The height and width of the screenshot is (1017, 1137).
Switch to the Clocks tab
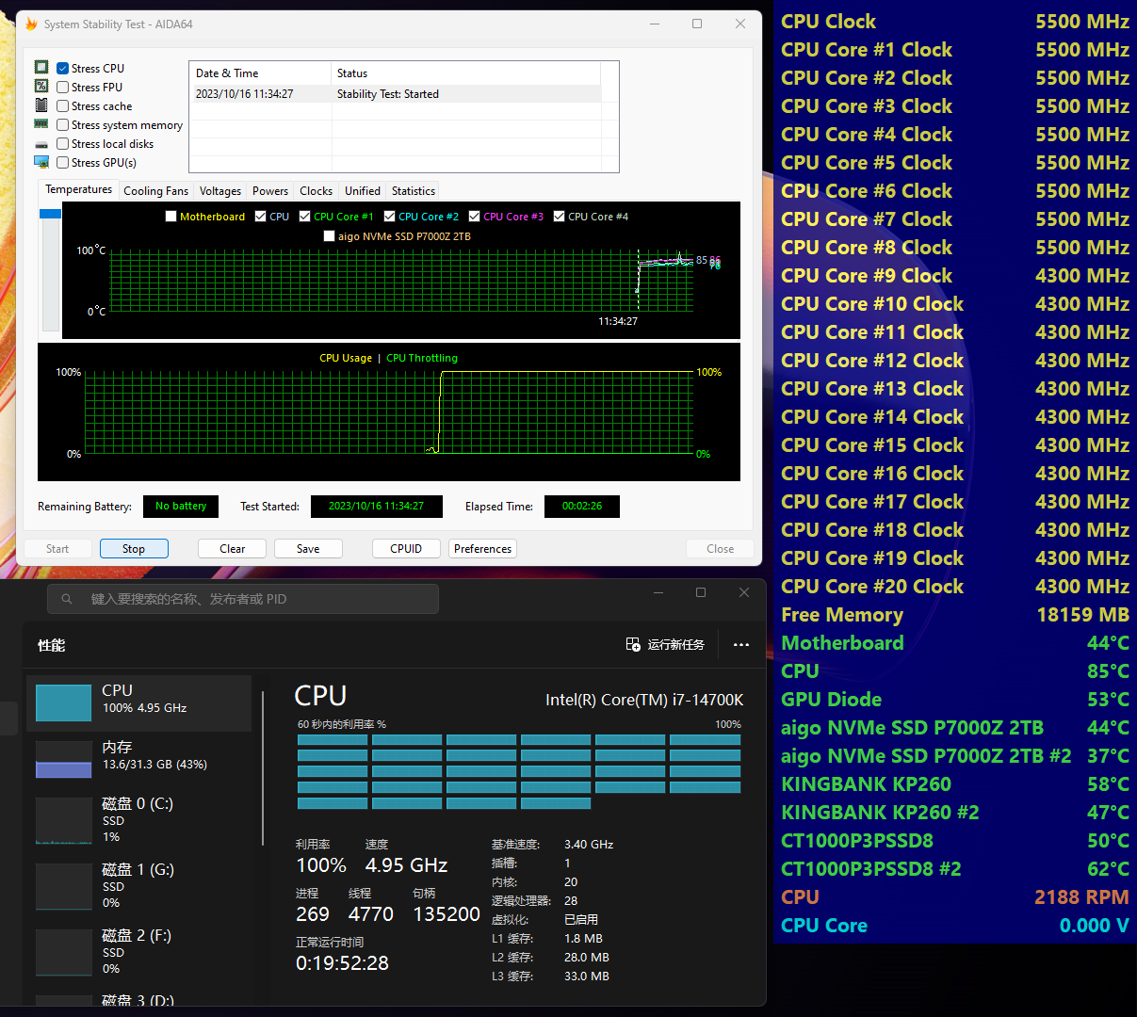click(x=316, y=190)
